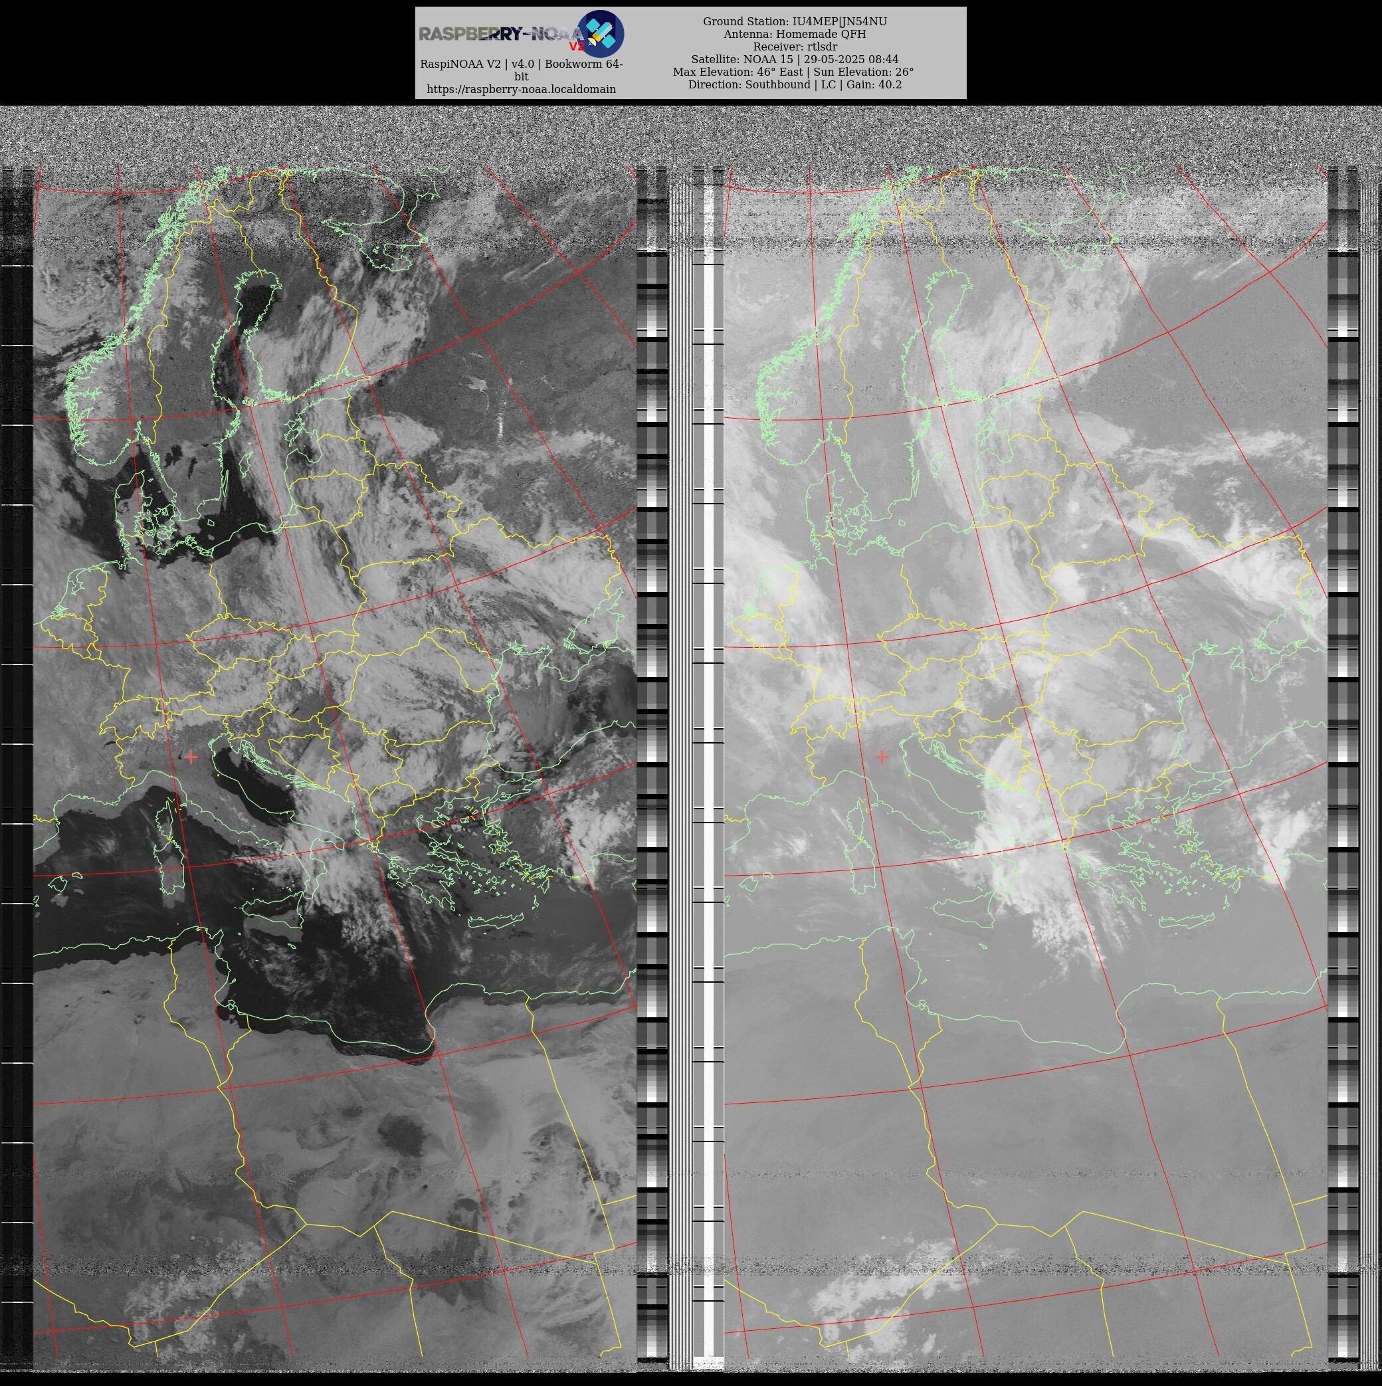Select the 'RaspiNOAA V2 | v4.0 | Bookworm 64-' text
The image size is (1382, 1386).
point(521,64)
